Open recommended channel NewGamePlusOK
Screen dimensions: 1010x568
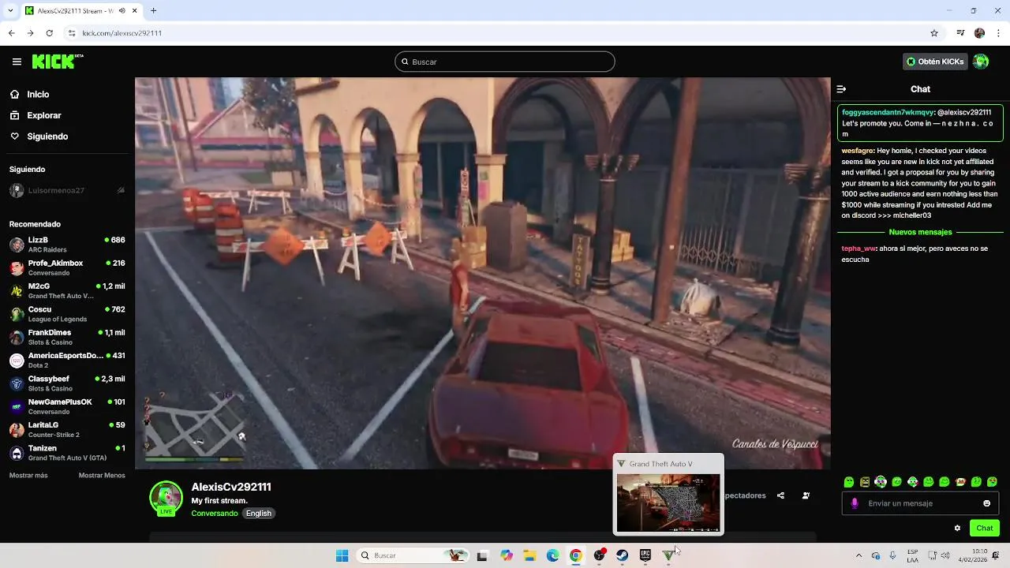[x=67, y=406]
